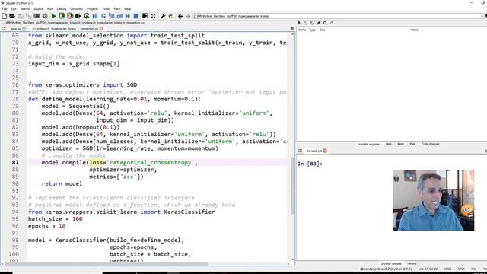Import data icon in Variable explorer
This screenshot has width=487, height=274.
pos(299,23)
